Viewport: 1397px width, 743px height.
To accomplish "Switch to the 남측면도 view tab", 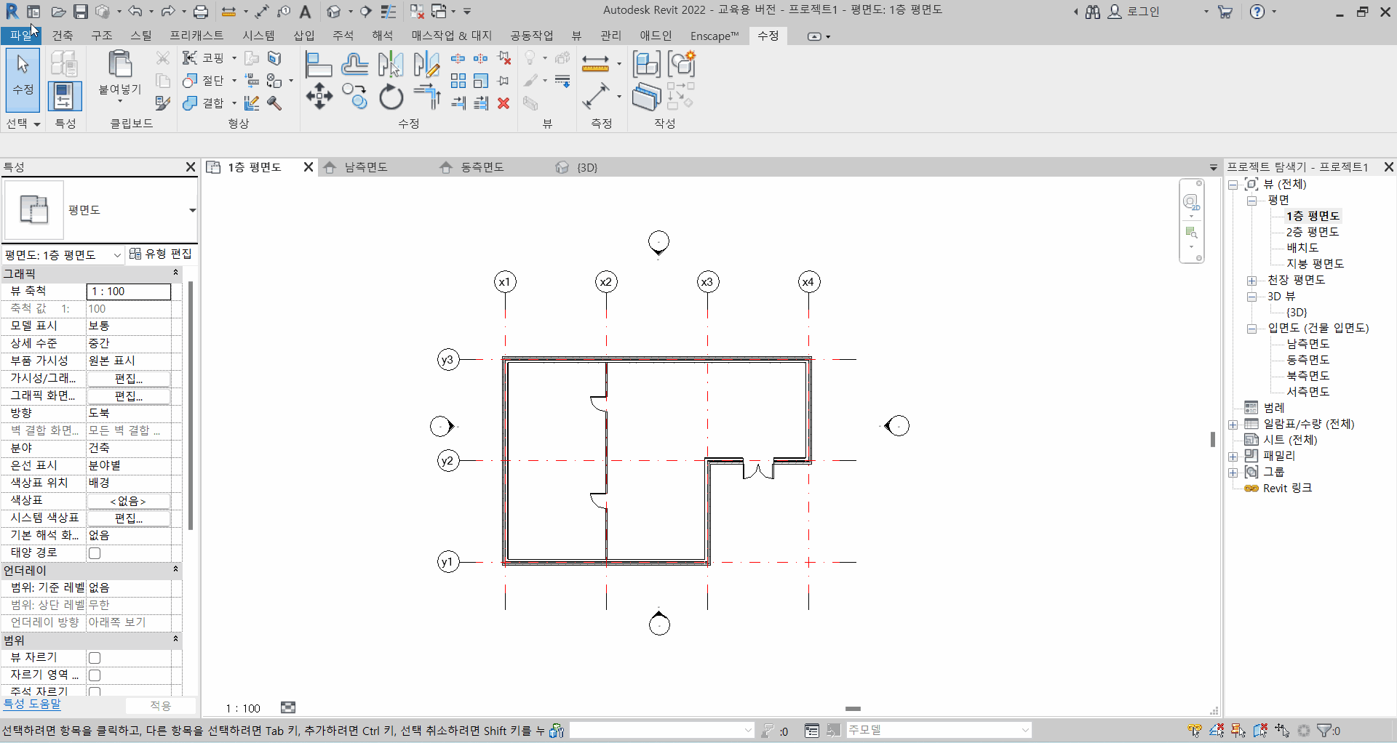I will 365,168.
